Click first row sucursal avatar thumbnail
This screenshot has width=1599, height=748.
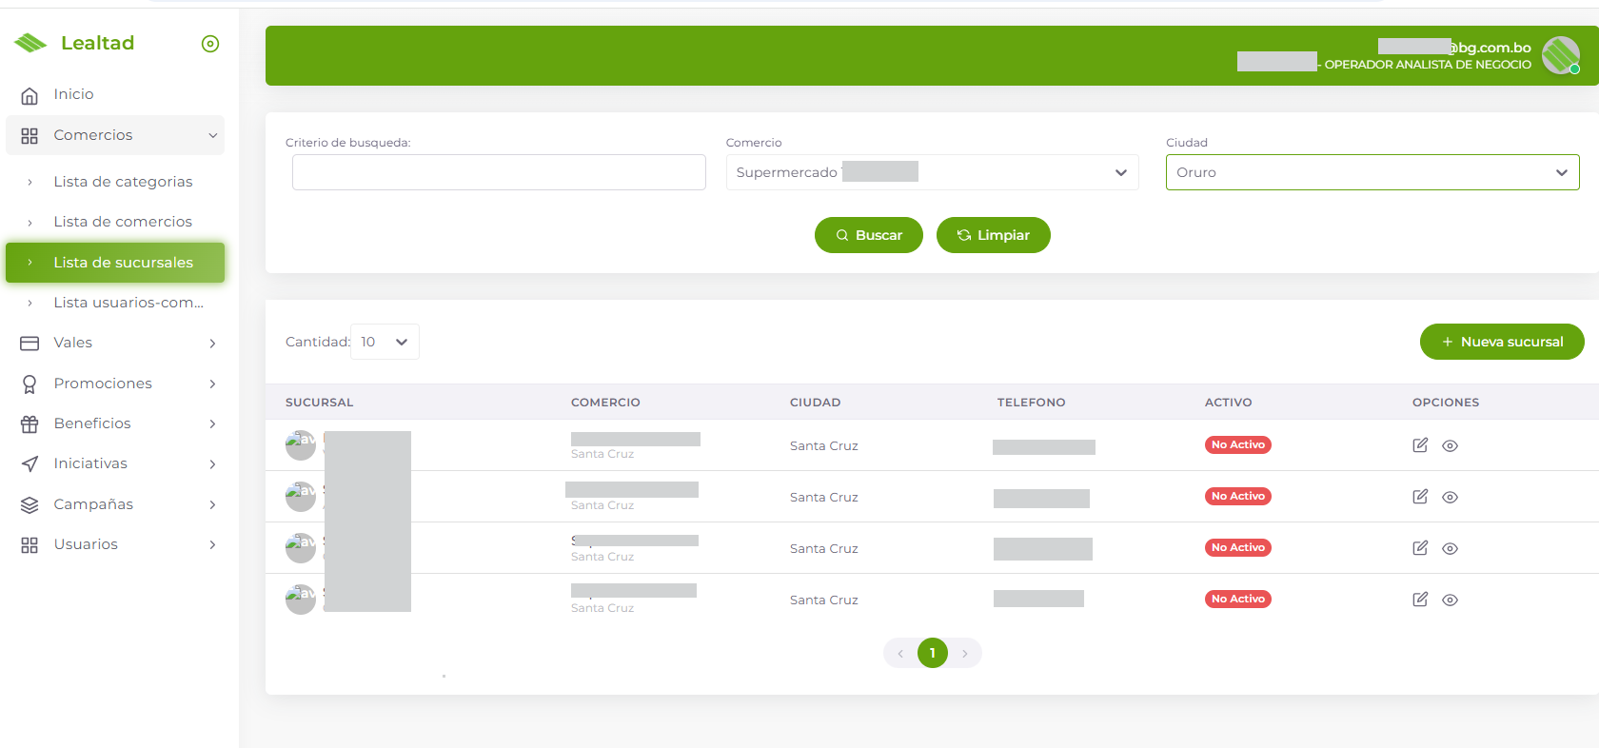pyautogui.click(x=301, y=445)
